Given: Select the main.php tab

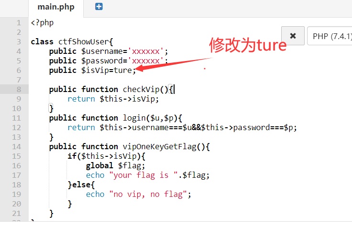Looking at the screenshot, I should (56, 7).
